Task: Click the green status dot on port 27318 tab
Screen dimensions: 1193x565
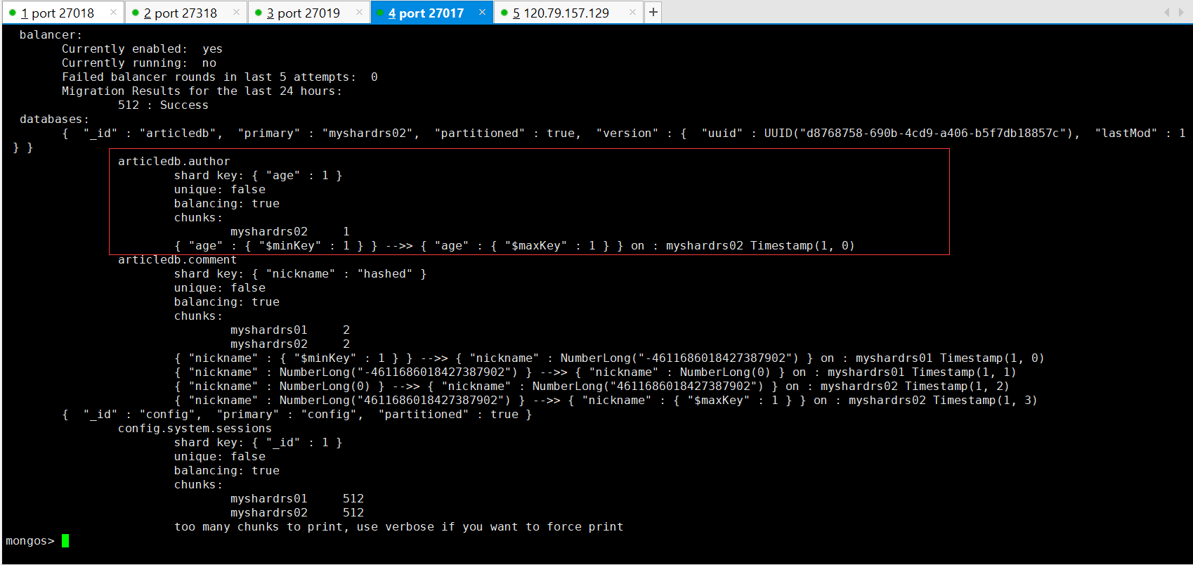Action: point(136,13)
